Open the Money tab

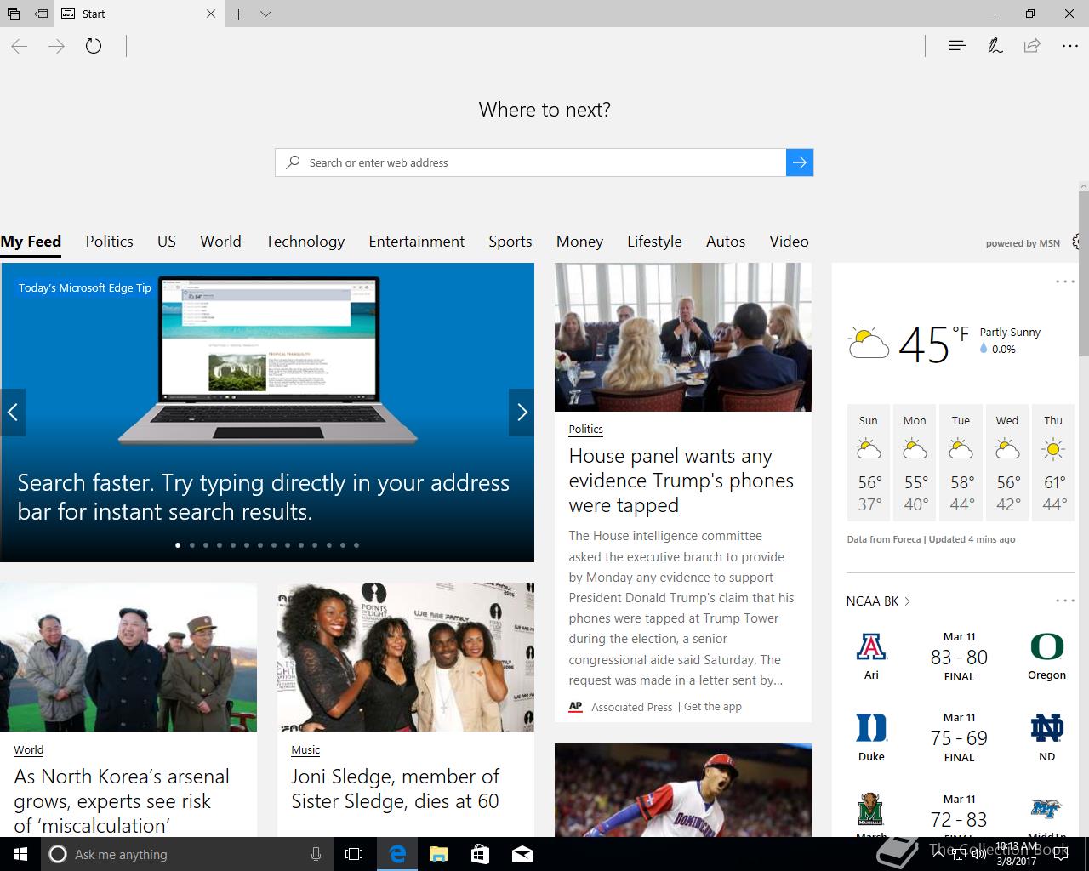579,242
